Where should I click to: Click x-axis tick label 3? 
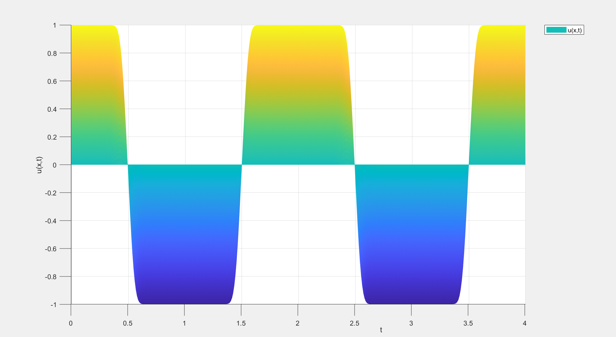[x=411, y=323]
